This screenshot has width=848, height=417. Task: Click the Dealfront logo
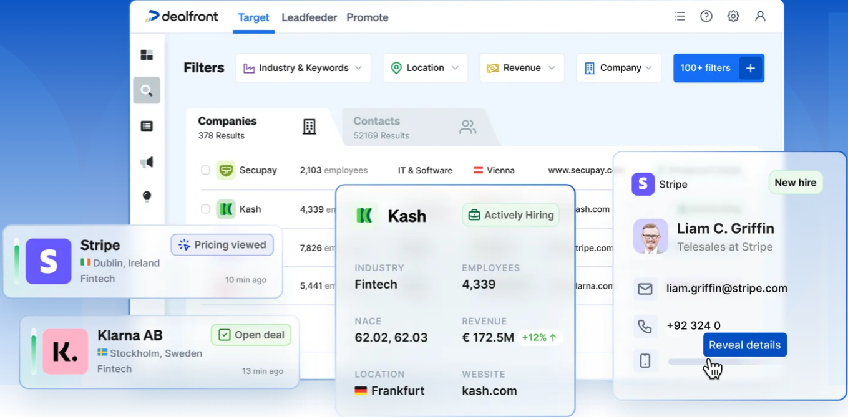pyautogui.click(x=182, y=17)
